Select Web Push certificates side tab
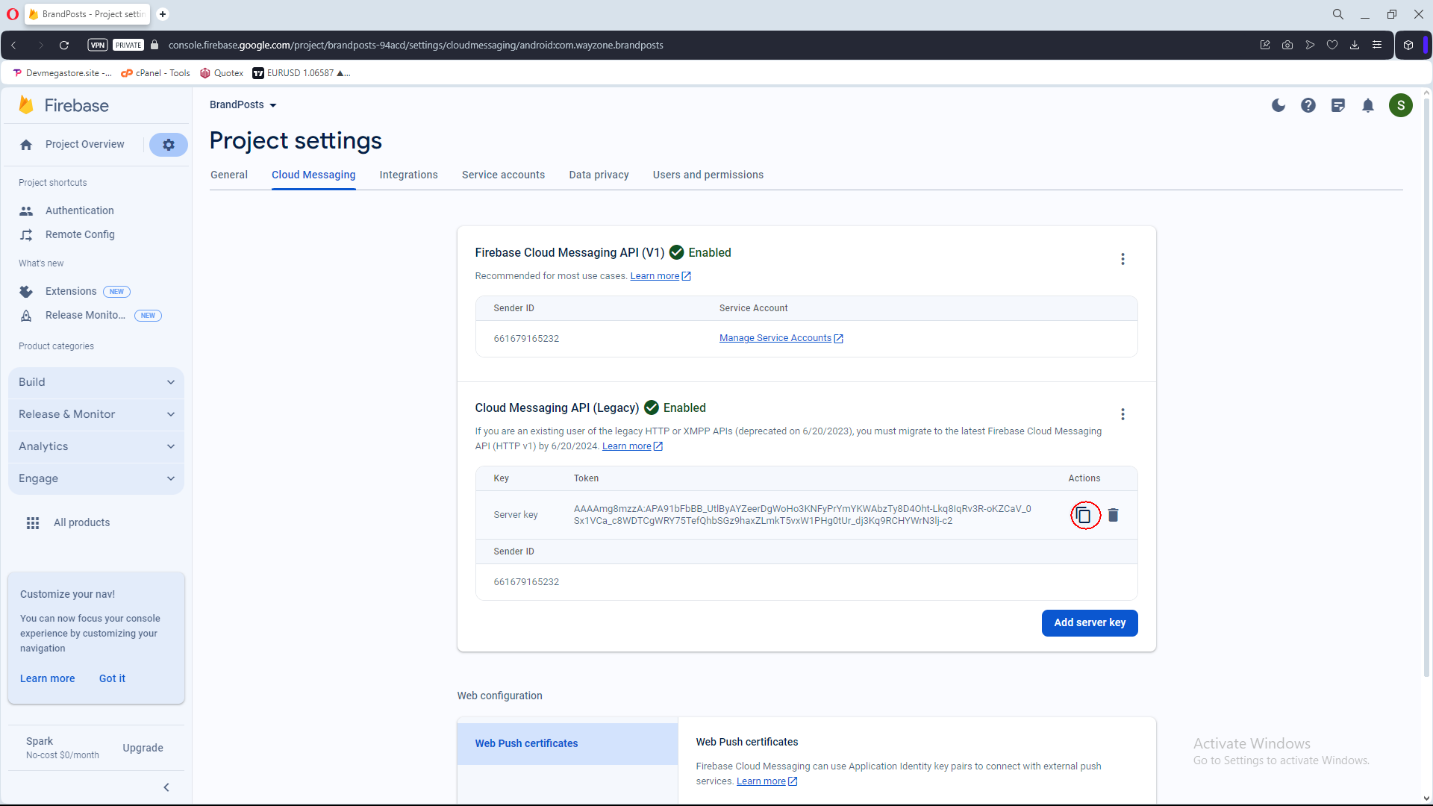1433x806 pixels. (567, 743)
